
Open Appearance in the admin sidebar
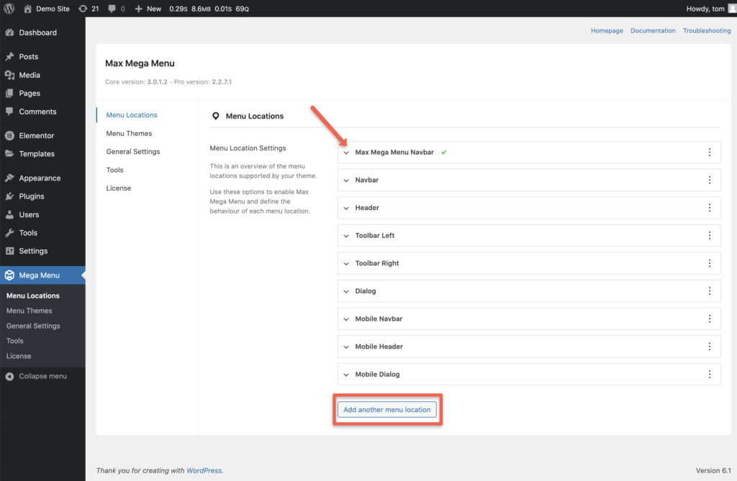click(40, 178)
